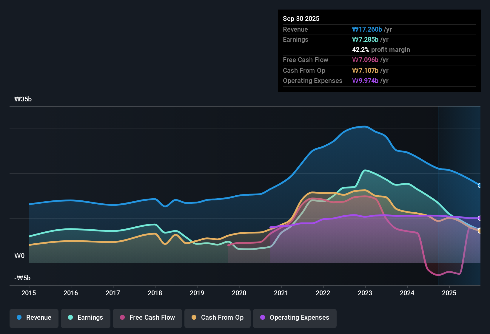Screen dimensions: 490x334
Task: Click the purple Operating Expenses legend dot
Action: click(263, 318)
